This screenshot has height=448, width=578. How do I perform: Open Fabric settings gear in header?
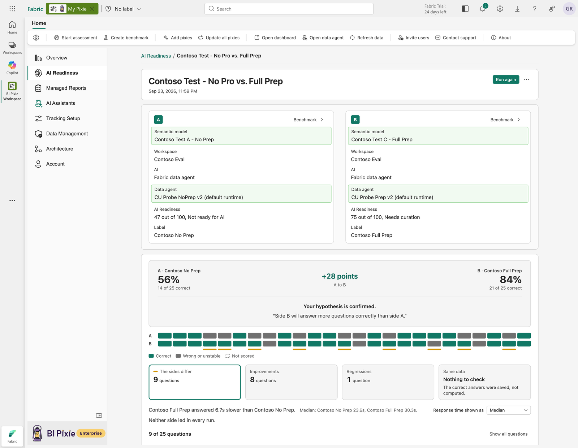coord(500,9)
